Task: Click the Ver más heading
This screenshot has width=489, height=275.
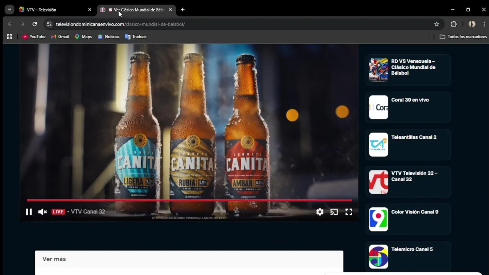Action: [54, 259]
